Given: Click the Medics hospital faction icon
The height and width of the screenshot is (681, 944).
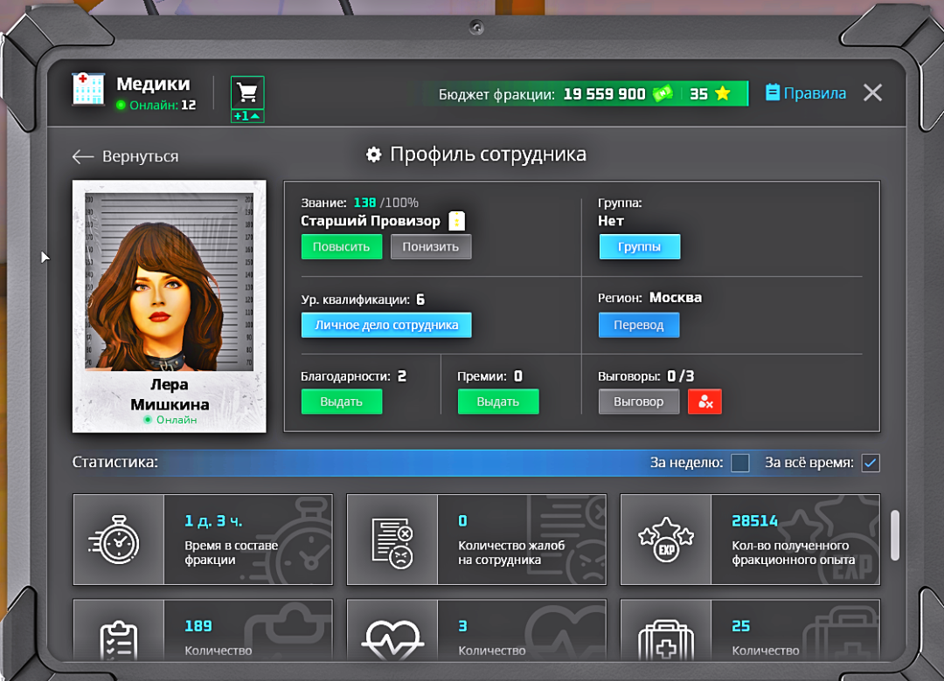Looking at the screenshot, I should pos(88,90).
